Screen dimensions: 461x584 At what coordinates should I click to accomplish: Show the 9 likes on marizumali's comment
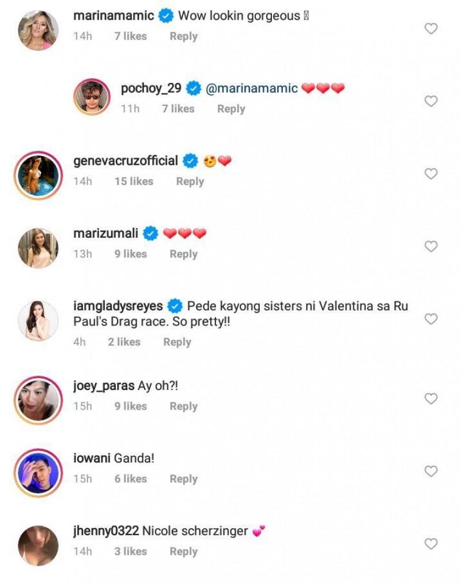tap(130, 254)
